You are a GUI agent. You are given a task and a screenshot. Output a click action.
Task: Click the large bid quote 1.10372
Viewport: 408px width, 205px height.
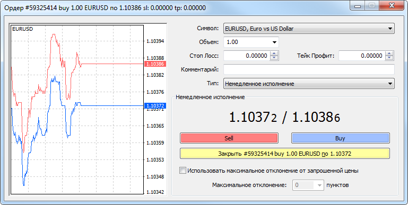[x=253, y=117]
